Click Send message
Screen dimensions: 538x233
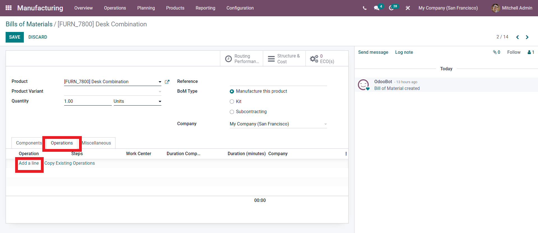tap(373, 52)
